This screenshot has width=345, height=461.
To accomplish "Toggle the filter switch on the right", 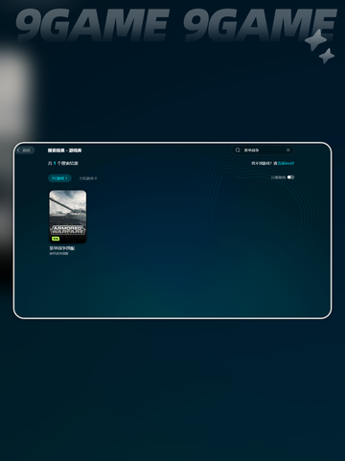I will [290, 177].
